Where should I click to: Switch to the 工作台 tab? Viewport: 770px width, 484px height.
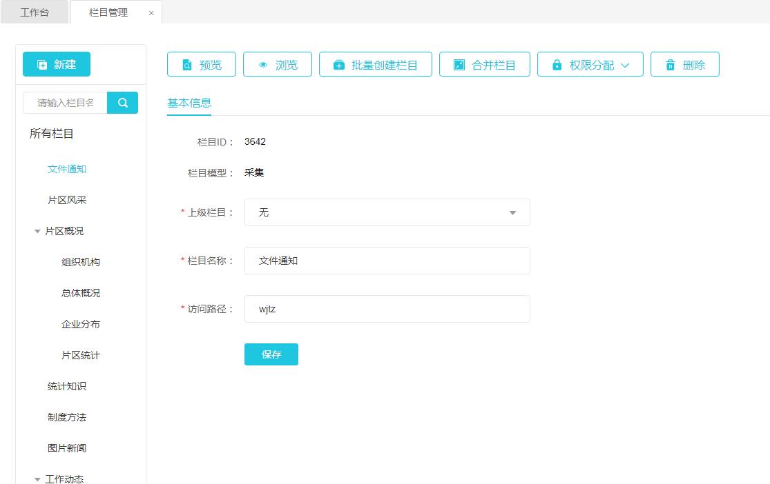click(x=35, y=12)
